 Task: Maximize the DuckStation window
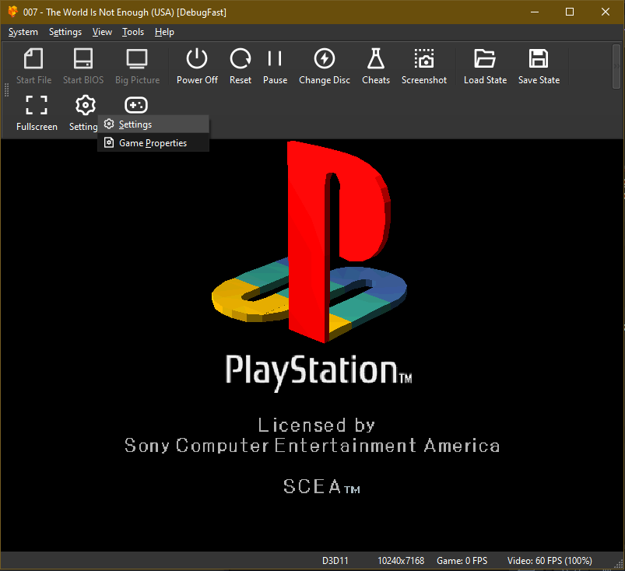570,12
